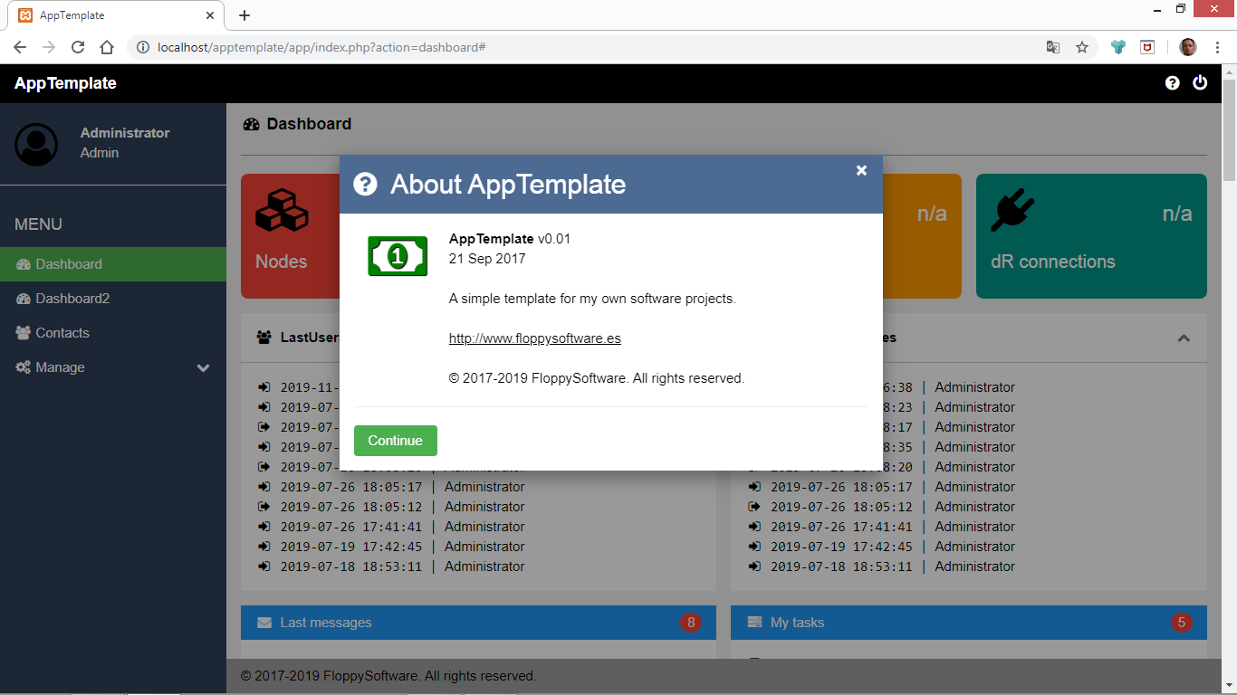The image size is (1237, 695).
Task: Click right panel entry 2019-07-19 17:42:45
Action: [882, 547]
